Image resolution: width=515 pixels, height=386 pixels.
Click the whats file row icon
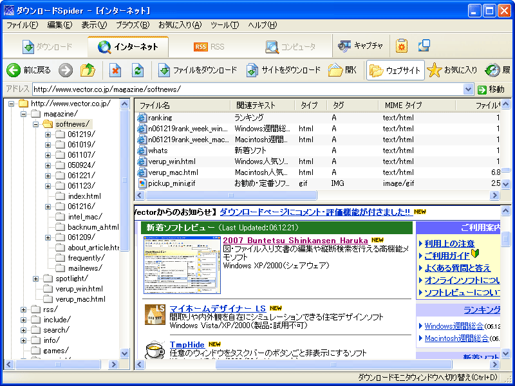142,151
